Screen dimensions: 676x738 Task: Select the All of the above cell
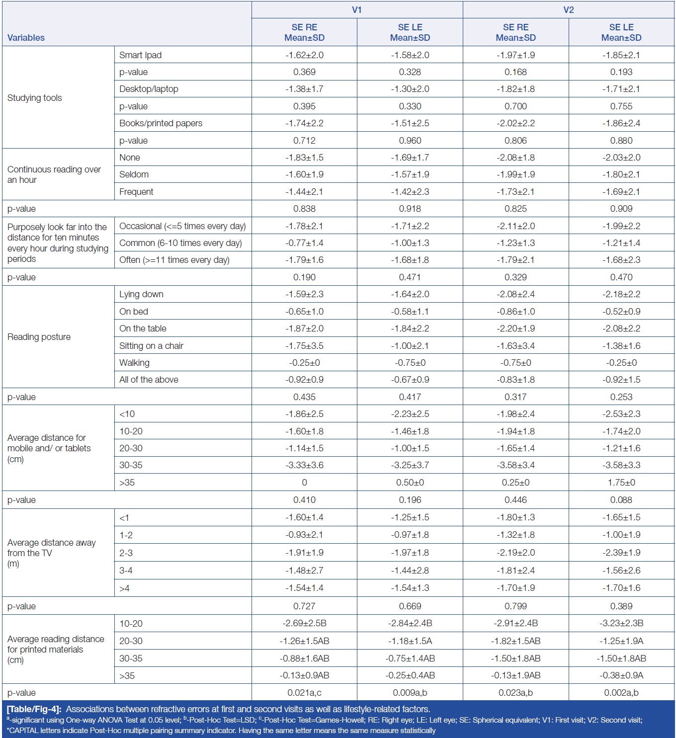tap(149, 380)
